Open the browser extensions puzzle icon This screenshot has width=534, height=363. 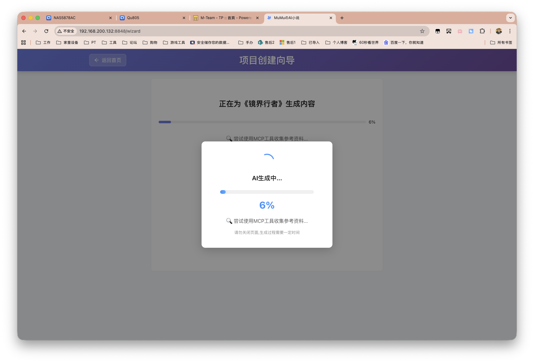point(482,31)
